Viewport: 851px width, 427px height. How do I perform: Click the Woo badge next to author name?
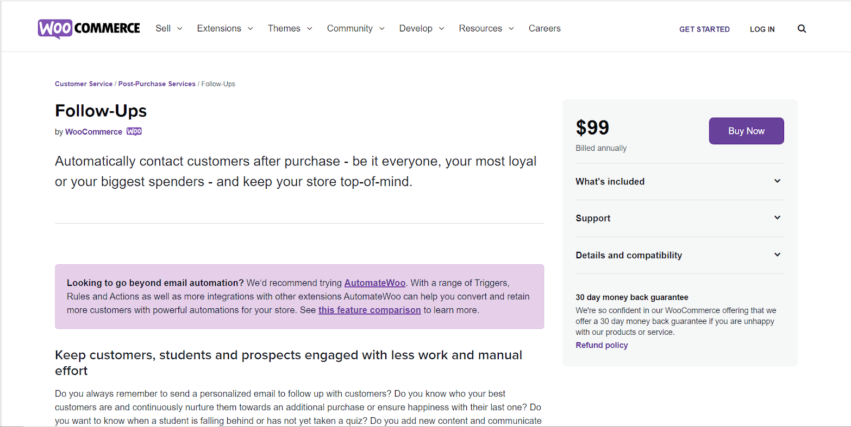[x=134, y=131]
